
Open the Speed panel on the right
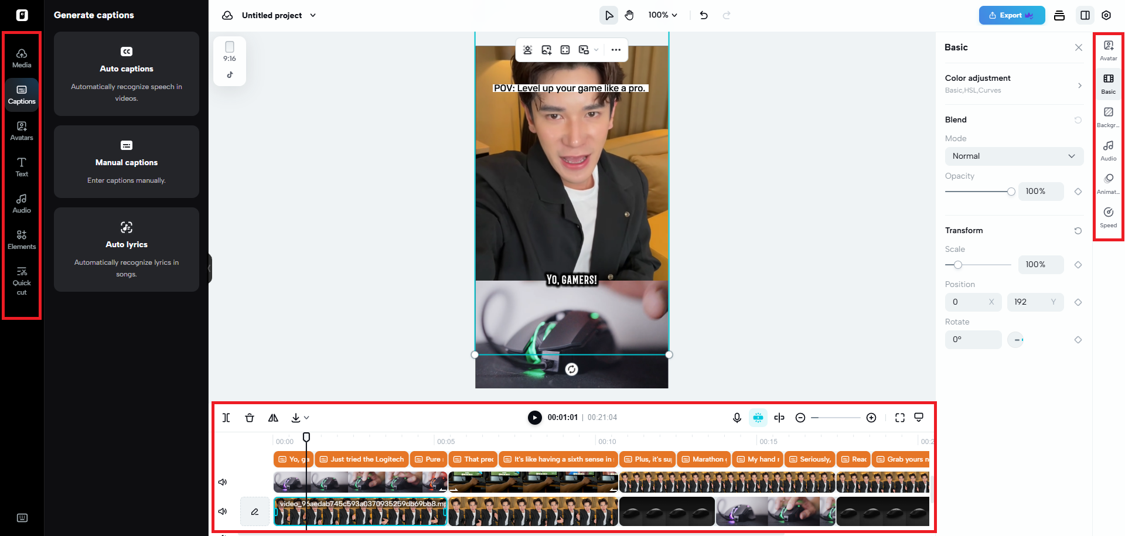click(x=1108, y=217)
